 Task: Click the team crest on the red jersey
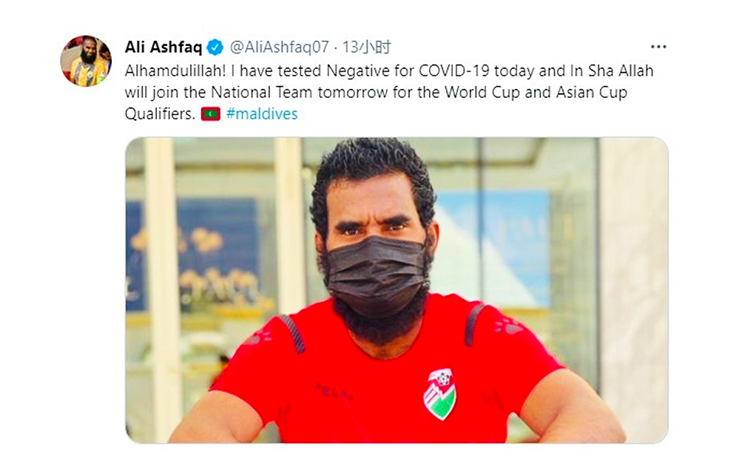pos(439,394)
